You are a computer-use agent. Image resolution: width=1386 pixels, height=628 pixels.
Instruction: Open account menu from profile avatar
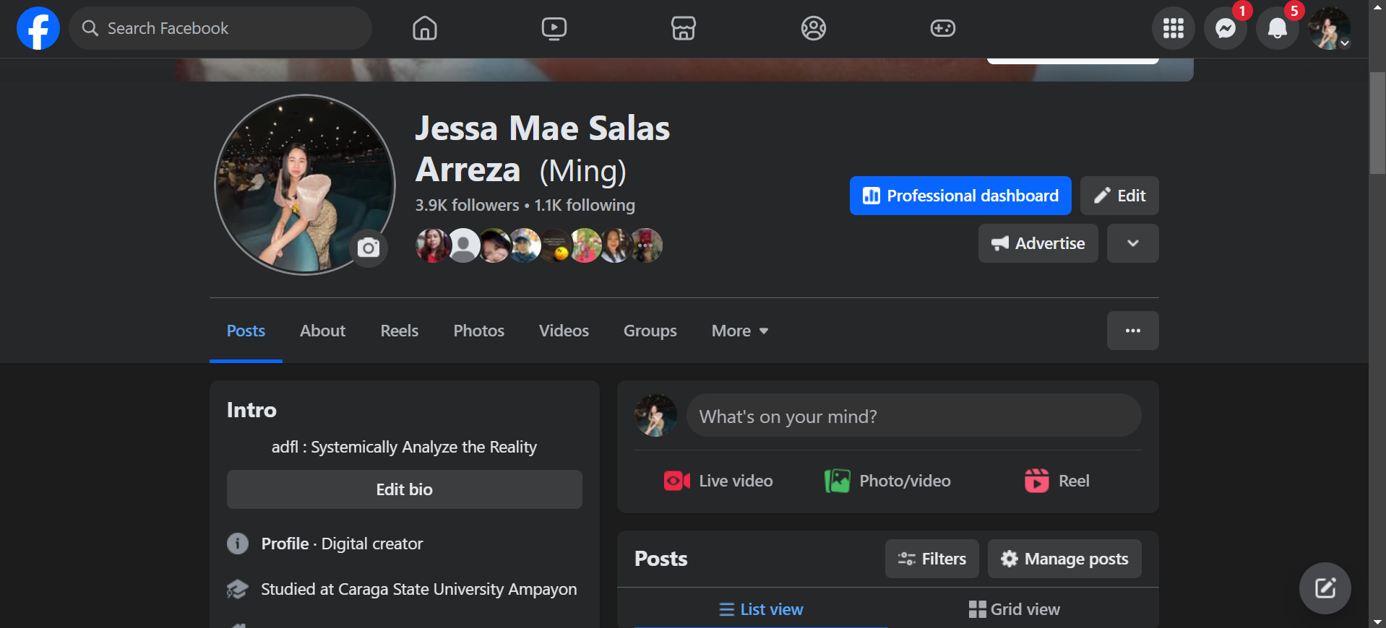pos(1329,29)
